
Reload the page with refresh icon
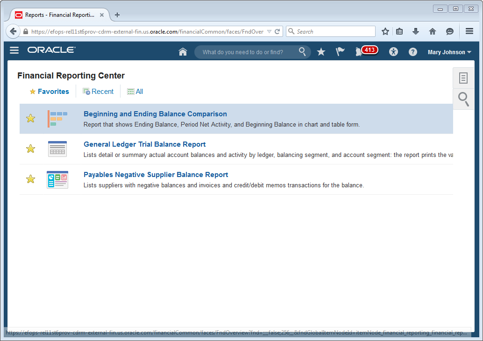277,31
